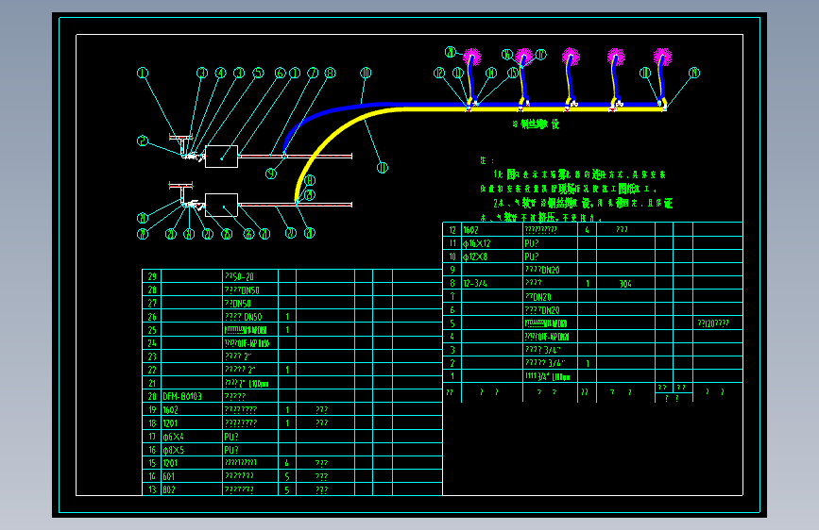
Task: Click the '802' code in row 13
Action: coord(169,489)
